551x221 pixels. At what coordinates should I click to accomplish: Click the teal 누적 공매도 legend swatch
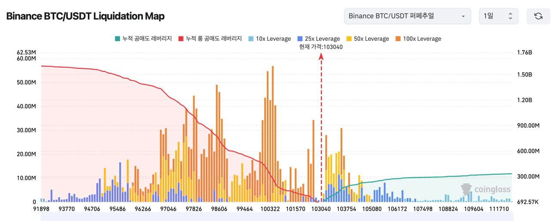click(118, 39)
